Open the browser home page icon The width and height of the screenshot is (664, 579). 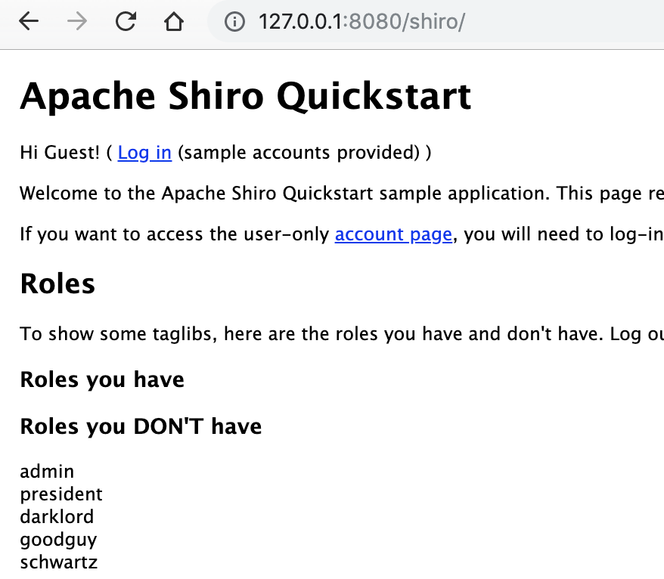[174, 21]
